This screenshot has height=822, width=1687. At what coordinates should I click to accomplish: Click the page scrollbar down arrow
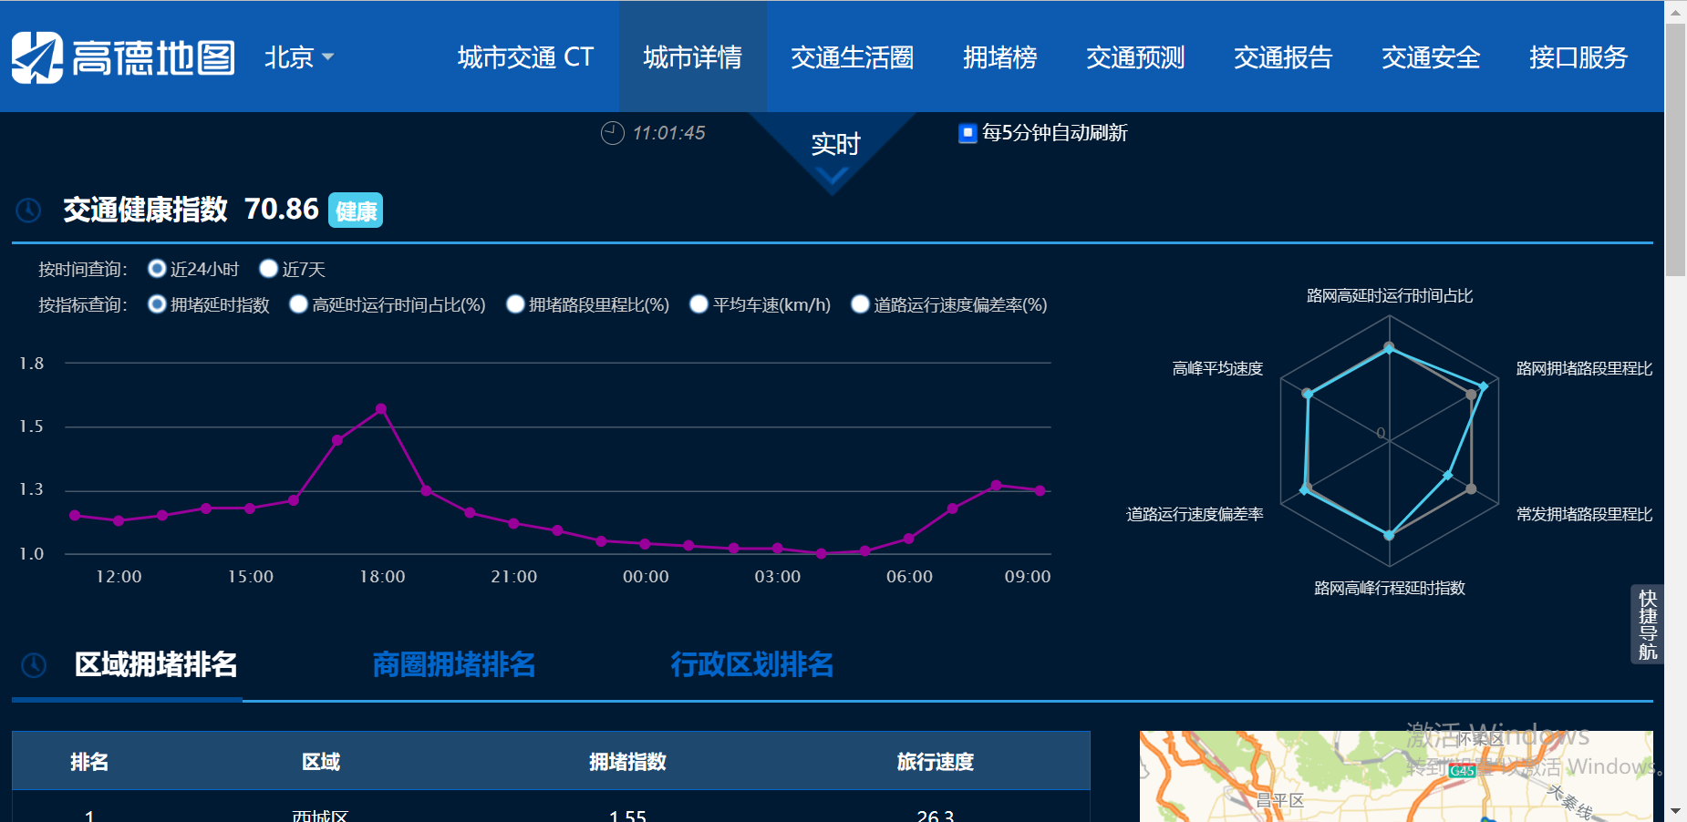(1675, 811)
